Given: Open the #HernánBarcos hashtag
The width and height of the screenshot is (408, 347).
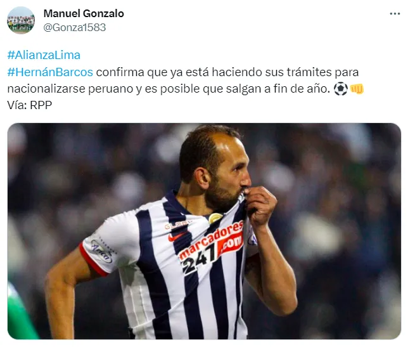Looking at the screenshot, I should pos(50,72).
